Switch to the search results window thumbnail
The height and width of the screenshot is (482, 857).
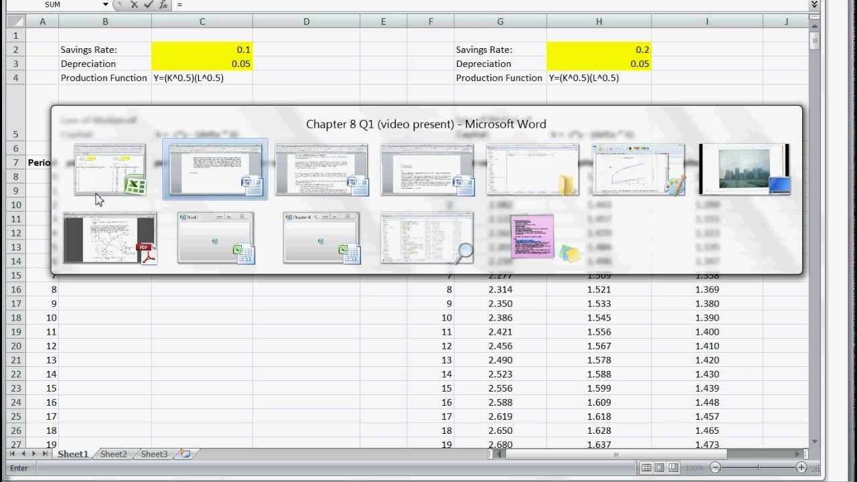[427, 238]
